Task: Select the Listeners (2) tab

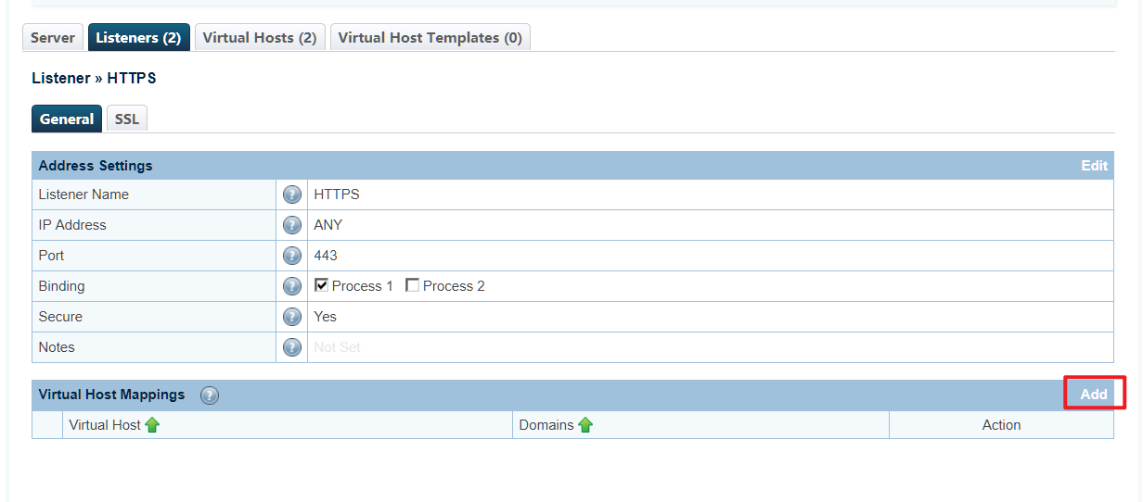Action: [138, 38]
